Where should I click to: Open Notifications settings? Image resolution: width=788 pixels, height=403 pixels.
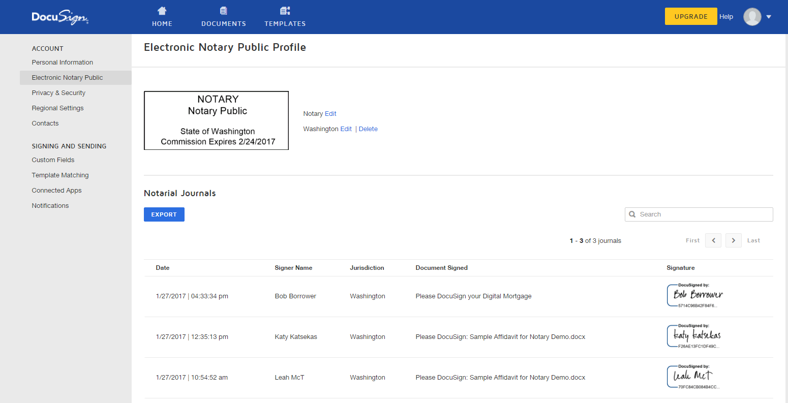(x=50, y=206)
